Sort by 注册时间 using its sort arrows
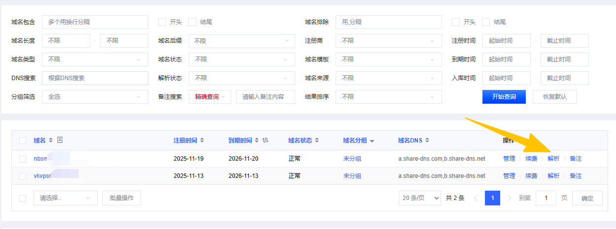Viewport: 616px width, 229px height. pos(202,141)
